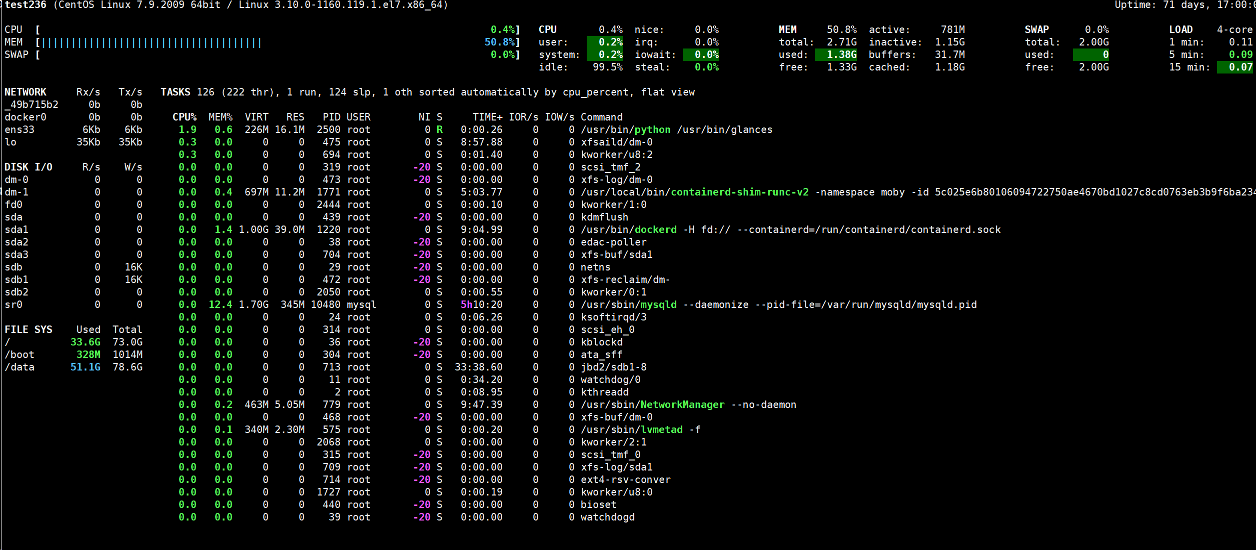Click the TASKS summary label
Viewport: 1256px width, 550px height.
[175, 92]
